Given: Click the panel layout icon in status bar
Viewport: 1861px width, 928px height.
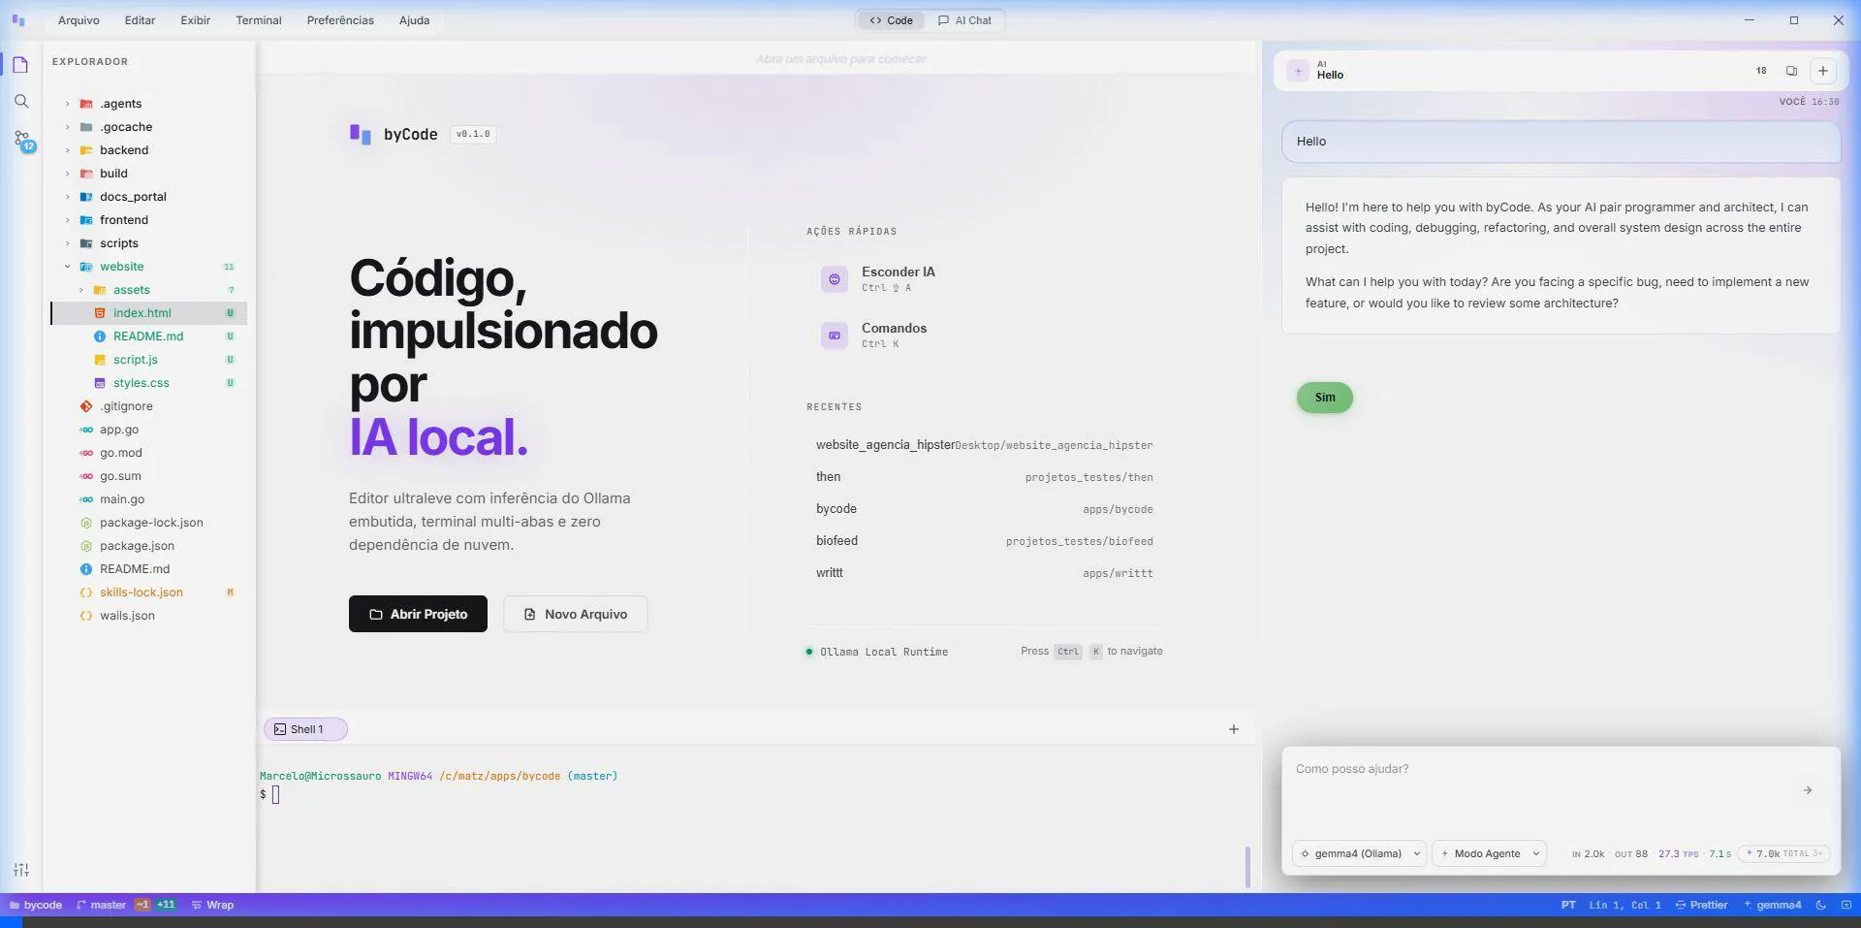Looking at the screenshot, I should (x=1845, y=905).
